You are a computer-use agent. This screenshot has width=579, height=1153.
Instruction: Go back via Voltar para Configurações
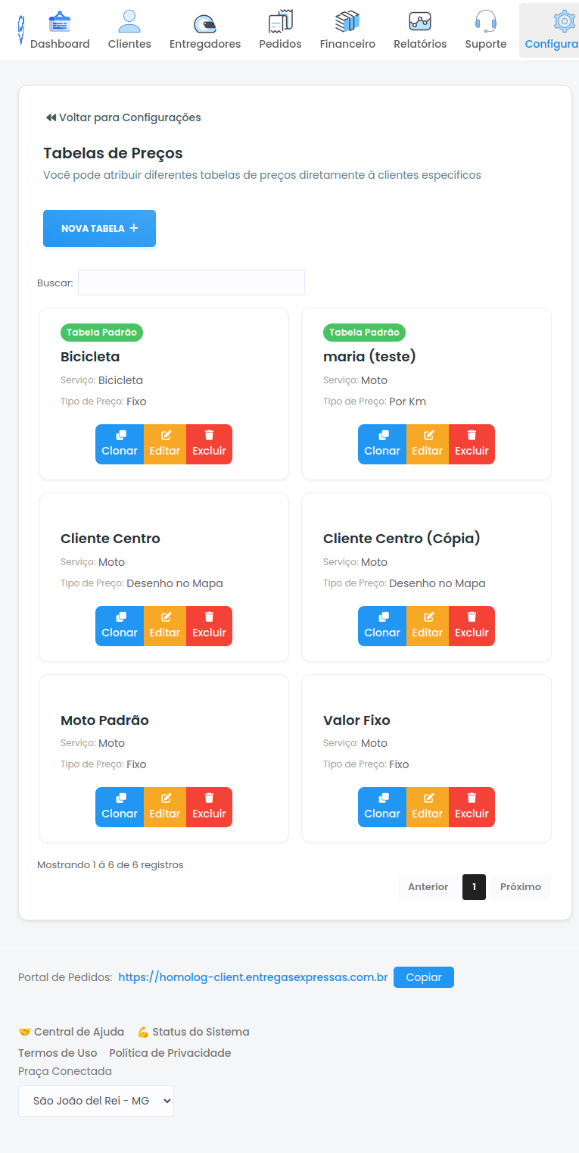coord(123,117)
